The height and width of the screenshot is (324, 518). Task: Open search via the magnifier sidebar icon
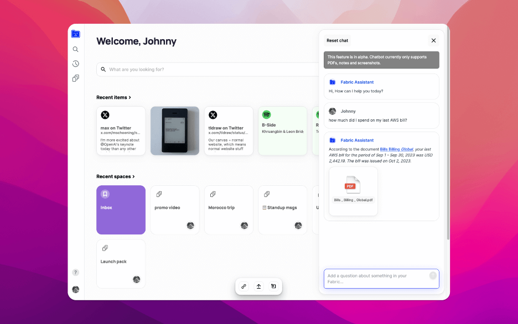[x=76, y=49]
